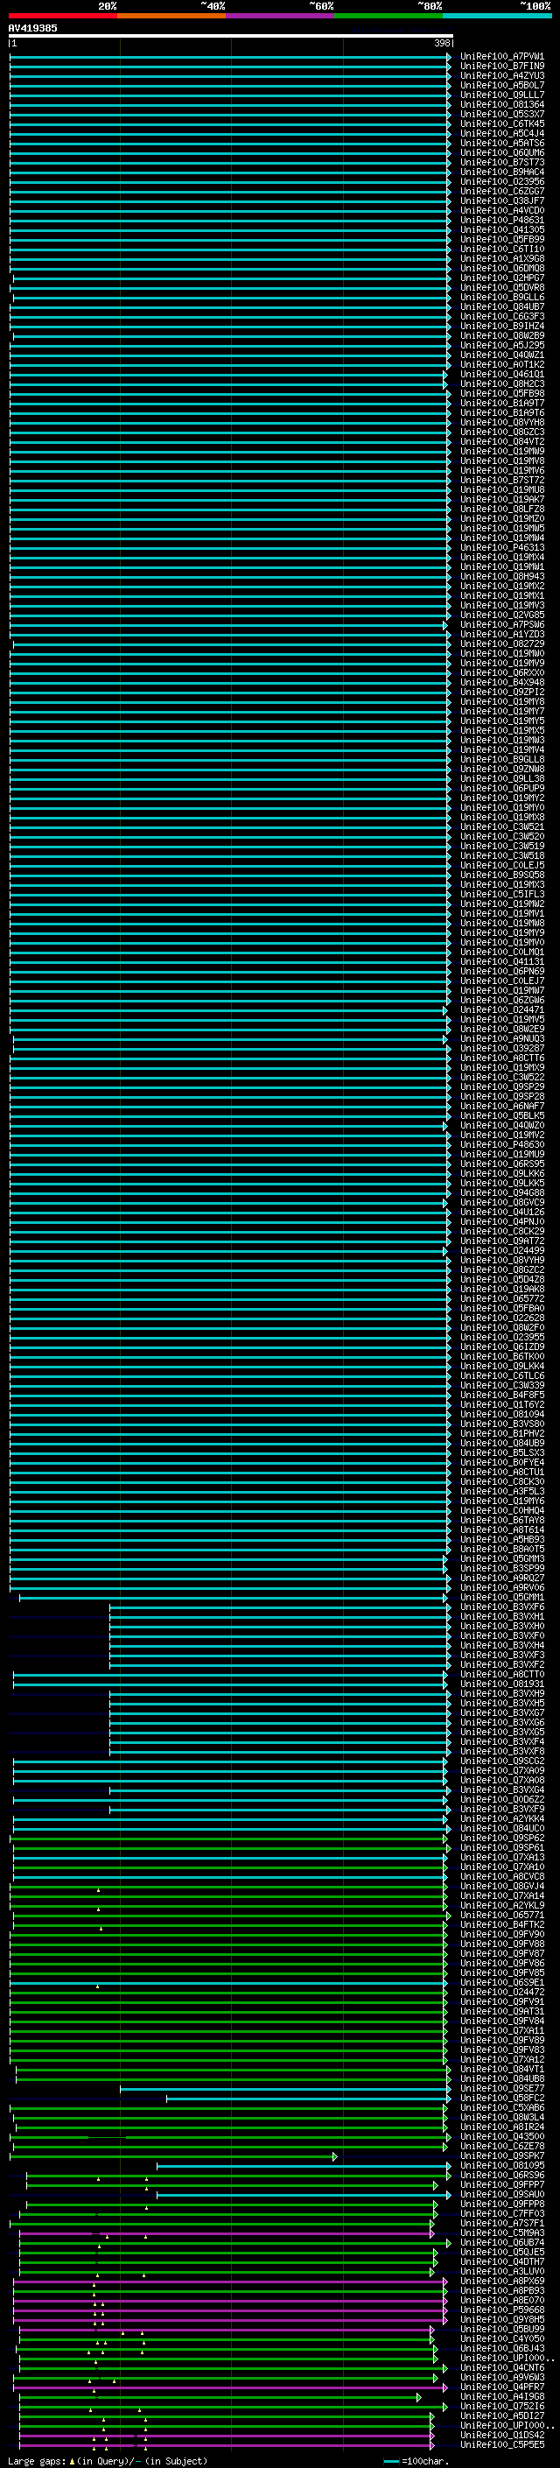The image size is (560, 2468).
Task: Open the UniRef100_P48631 entry
Action: point(501,221)
